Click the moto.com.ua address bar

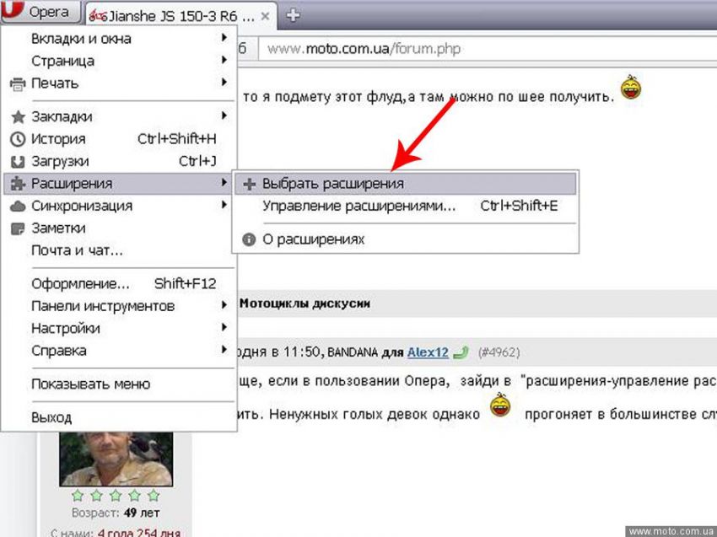tap(488, 48)
